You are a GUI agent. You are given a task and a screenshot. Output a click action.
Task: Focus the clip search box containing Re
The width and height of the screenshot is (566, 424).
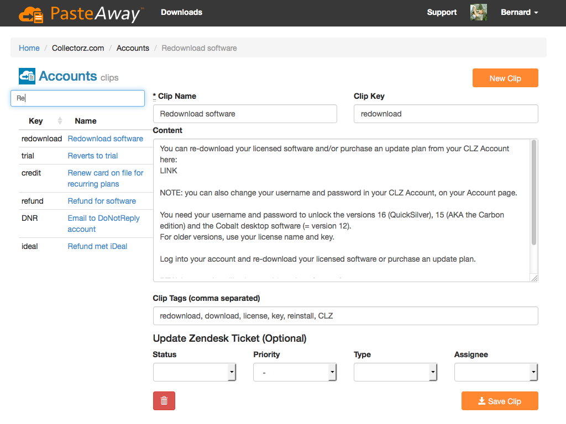coord(77,98)
